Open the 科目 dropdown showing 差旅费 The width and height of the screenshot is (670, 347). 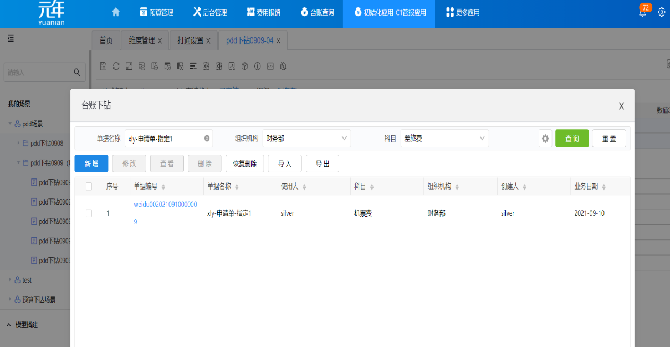coord(444,139)
